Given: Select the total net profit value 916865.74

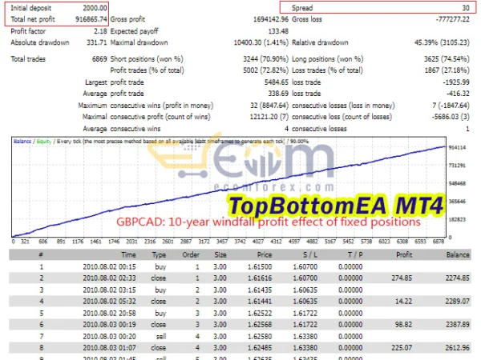Looking at the screenshot, I should point(91,19).
